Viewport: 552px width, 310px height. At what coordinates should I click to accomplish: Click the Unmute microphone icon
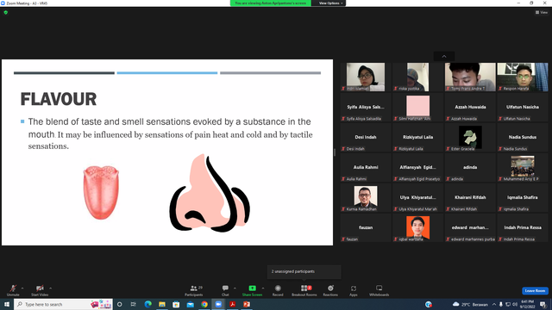point(13,288)
